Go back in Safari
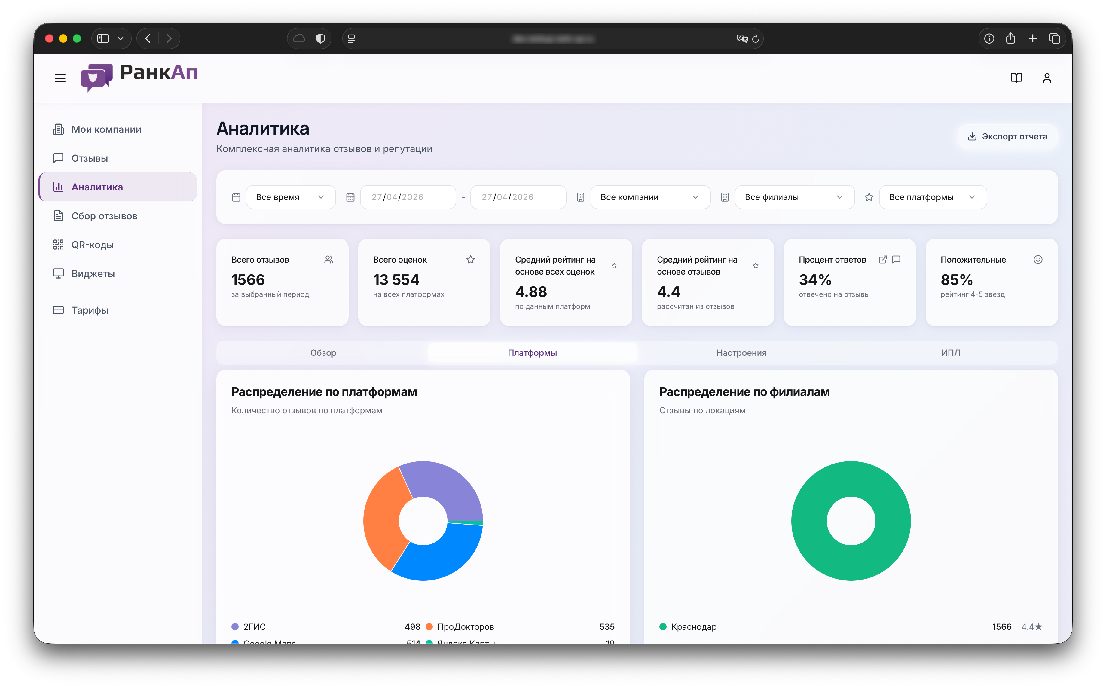This screenshot has height=688, width=1106. (148, 39)
